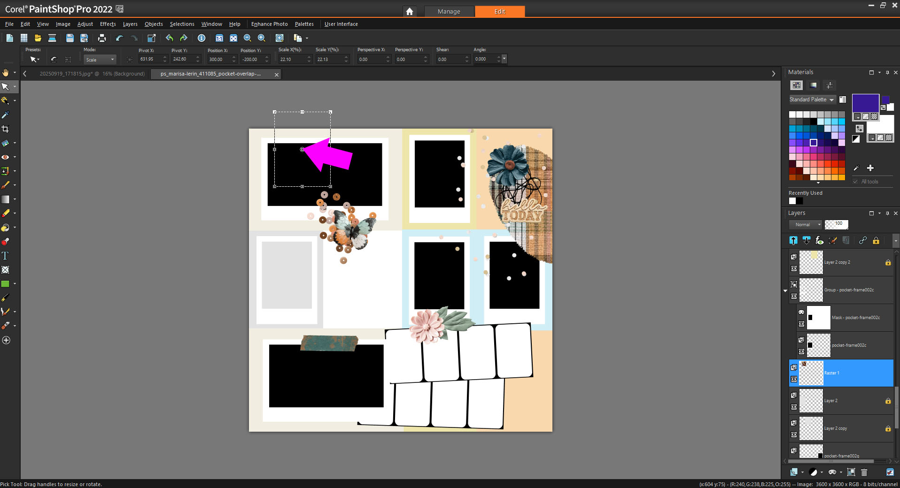Select the Text tool in left toolbar
900x488 pixels.
(5, 256)
